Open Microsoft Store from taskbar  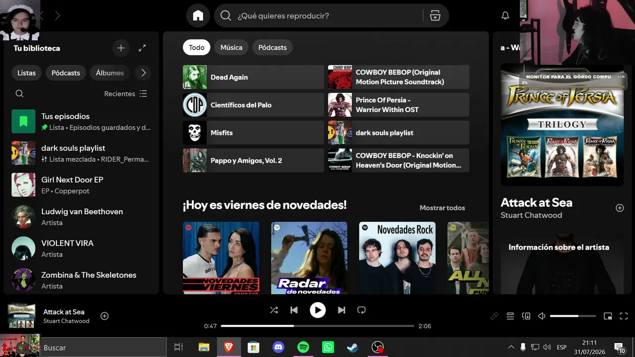(254, 348)
